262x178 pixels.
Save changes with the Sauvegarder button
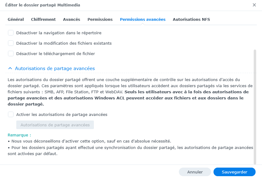pos(234,172)
